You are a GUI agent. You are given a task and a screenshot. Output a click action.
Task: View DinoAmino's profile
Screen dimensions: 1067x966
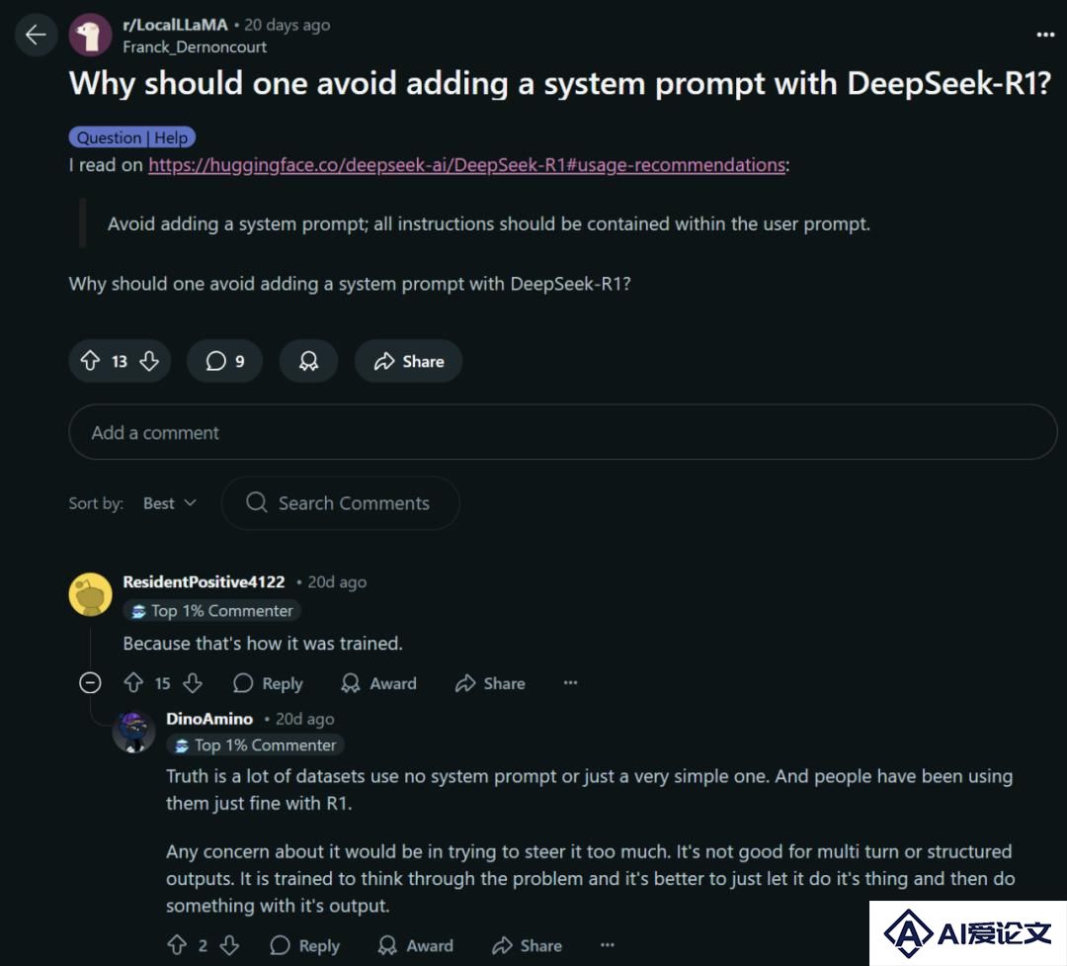click(209, 719)
